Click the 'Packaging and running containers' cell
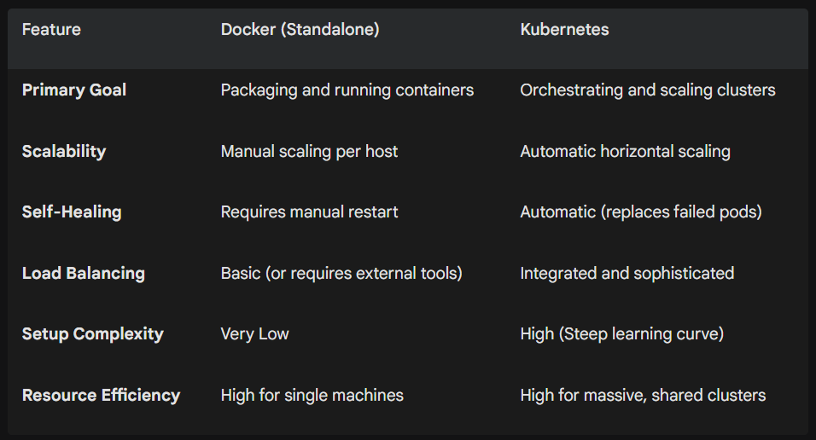Image resolution: width=816 pixels, height=440 pixels. click(347, 90)
